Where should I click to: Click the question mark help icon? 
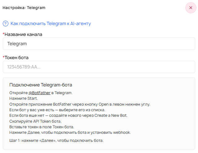point(6,24)
